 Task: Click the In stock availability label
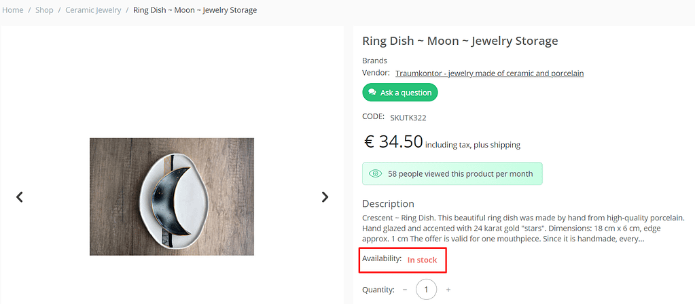click(422, 260)
